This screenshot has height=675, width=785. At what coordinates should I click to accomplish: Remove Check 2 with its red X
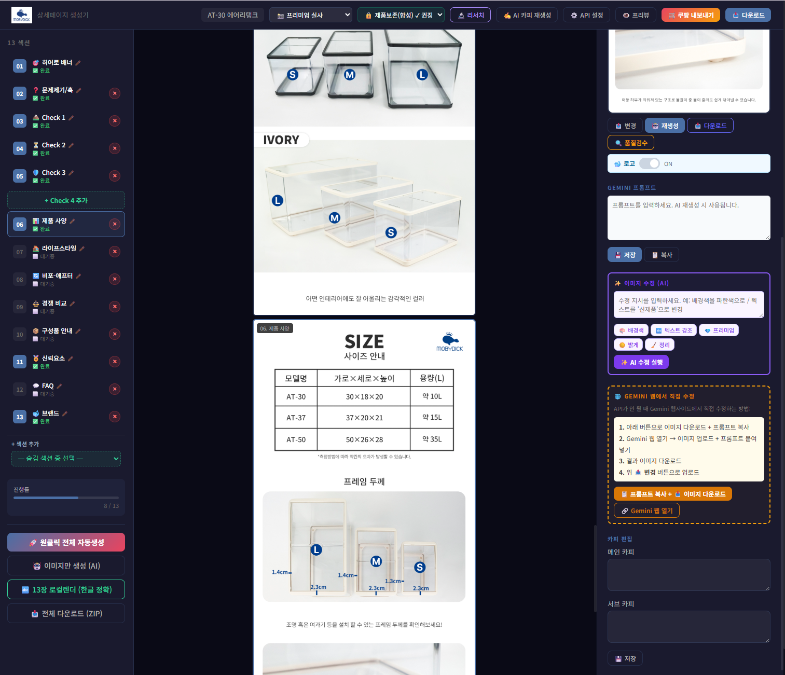[115, 148]
